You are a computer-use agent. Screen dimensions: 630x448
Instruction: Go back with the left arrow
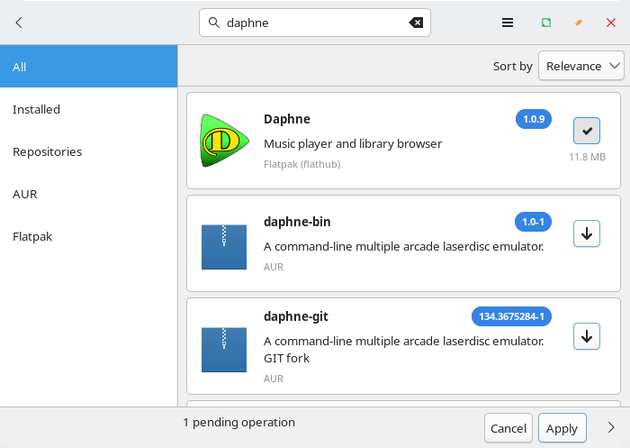19,23
